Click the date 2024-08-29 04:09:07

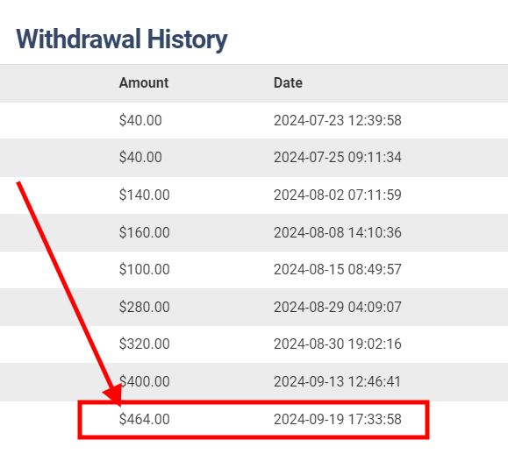(x=338, y=307)
